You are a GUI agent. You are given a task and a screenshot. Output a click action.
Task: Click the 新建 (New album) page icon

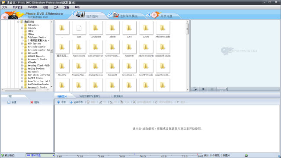click(9, 102)
